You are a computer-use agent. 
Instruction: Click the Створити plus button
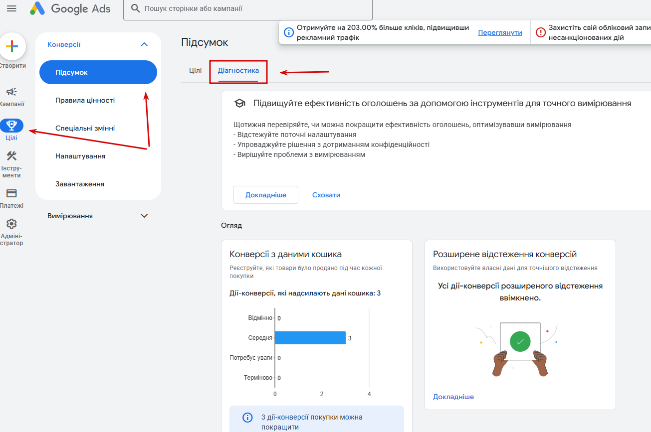tap(12, 46)
